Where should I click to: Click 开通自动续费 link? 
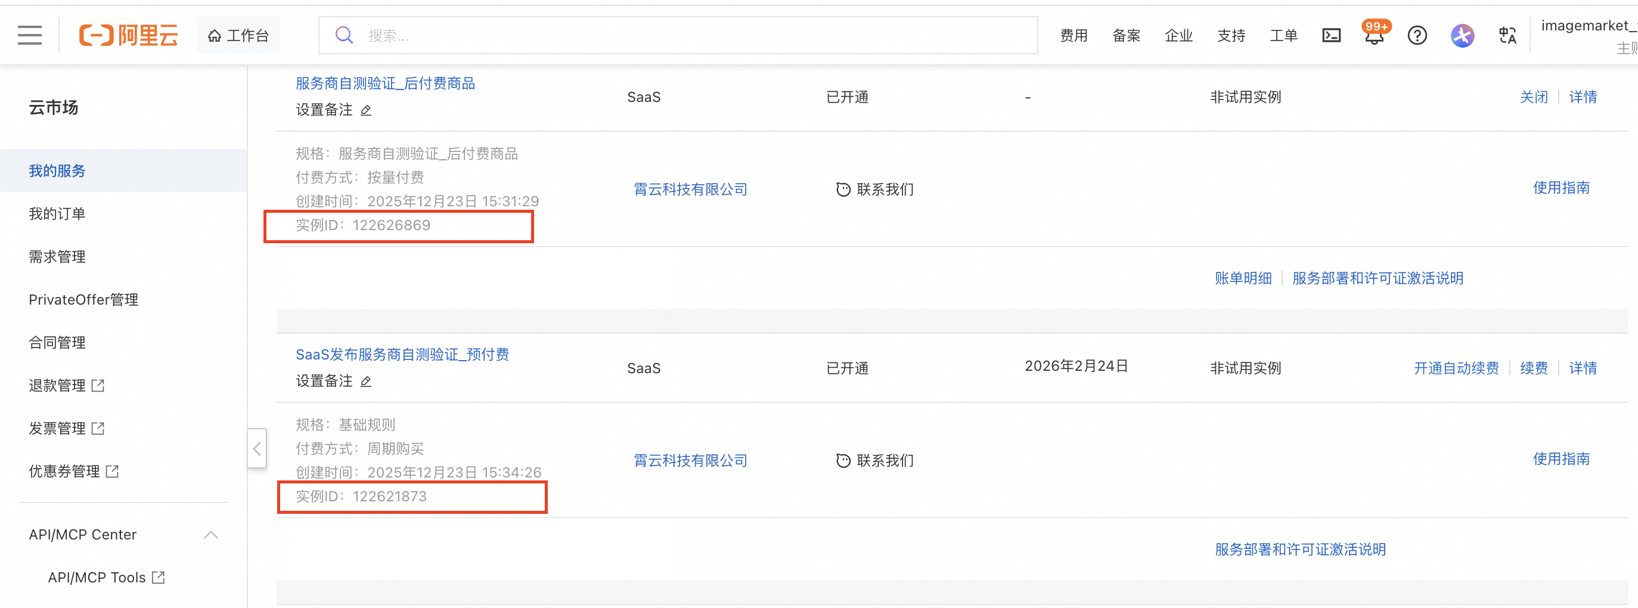1456,368
